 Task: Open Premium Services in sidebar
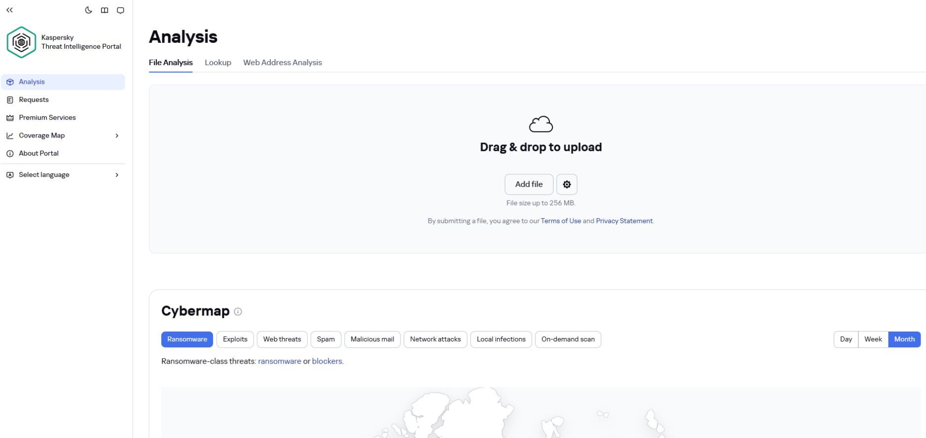point(47,117)
